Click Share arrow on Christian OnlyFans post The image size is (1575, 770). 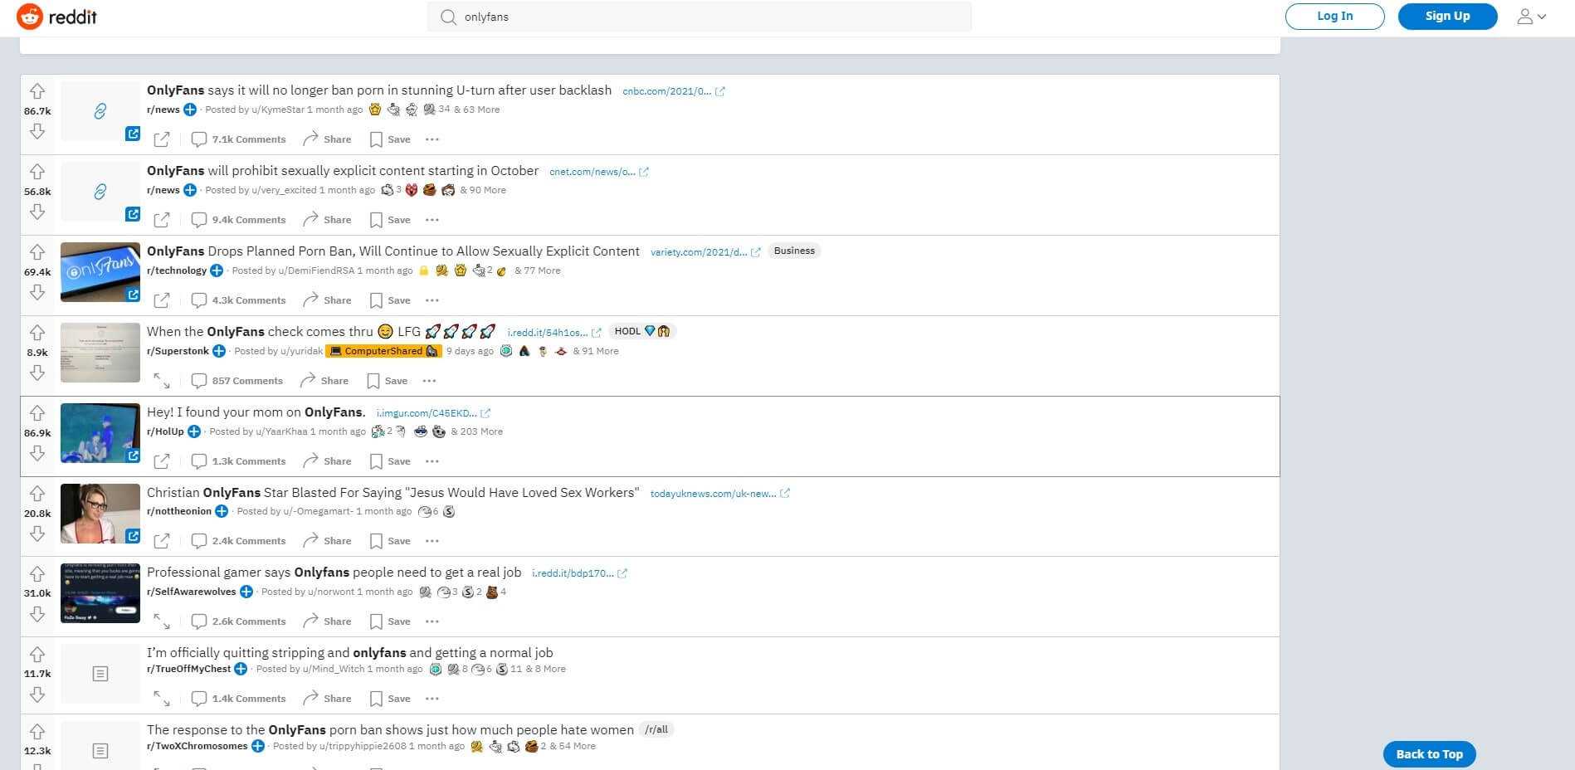point(311,540)
